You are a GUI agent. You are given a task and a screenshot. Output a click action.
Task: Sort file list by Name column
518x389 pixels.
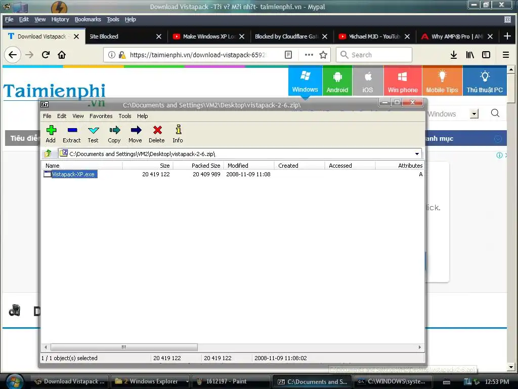[x=82, y=166]
